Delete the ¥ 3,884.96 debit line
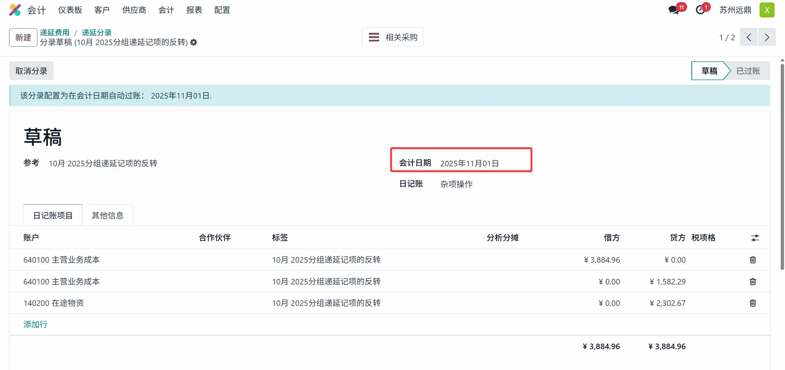 click(753, 260)
